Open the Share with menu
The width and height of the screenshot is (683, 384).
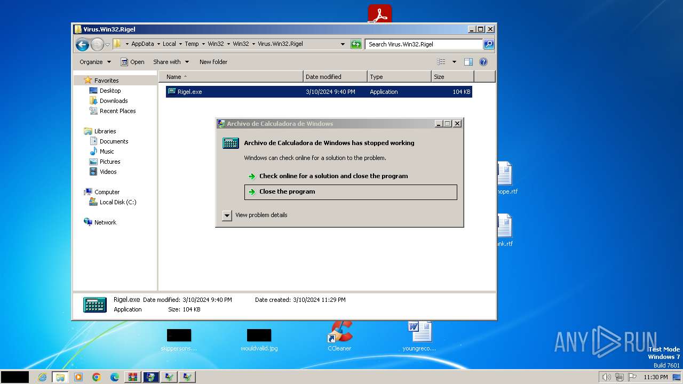click(x=171, y=62)
